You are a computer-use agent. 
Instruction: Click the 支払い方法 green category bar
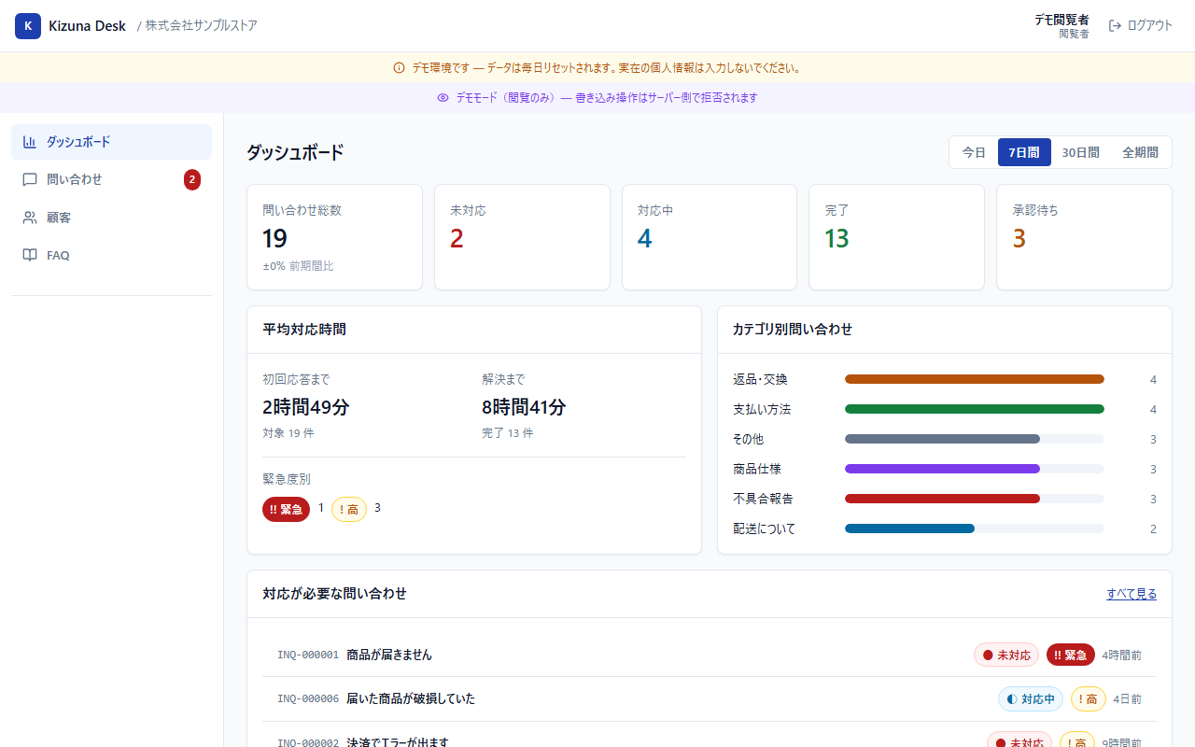[x=975, y=409]
